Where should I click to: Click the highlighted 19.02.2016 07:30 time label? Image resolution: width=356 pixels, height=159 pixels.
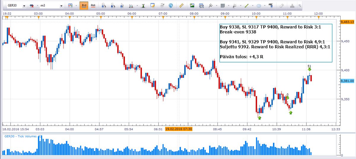[x=179, y=129]
